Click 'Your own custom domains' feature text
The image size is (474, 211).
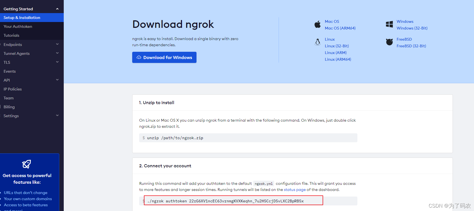[28, 199]
